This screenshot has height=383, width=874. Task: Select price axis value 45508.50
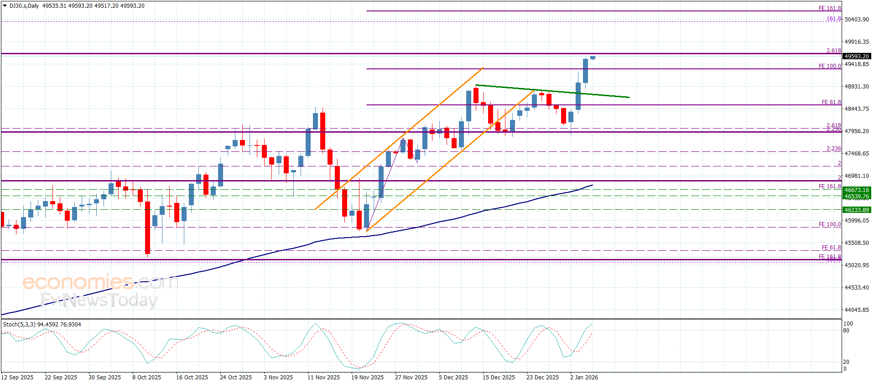pyautogui.click(x=857, y=243)
